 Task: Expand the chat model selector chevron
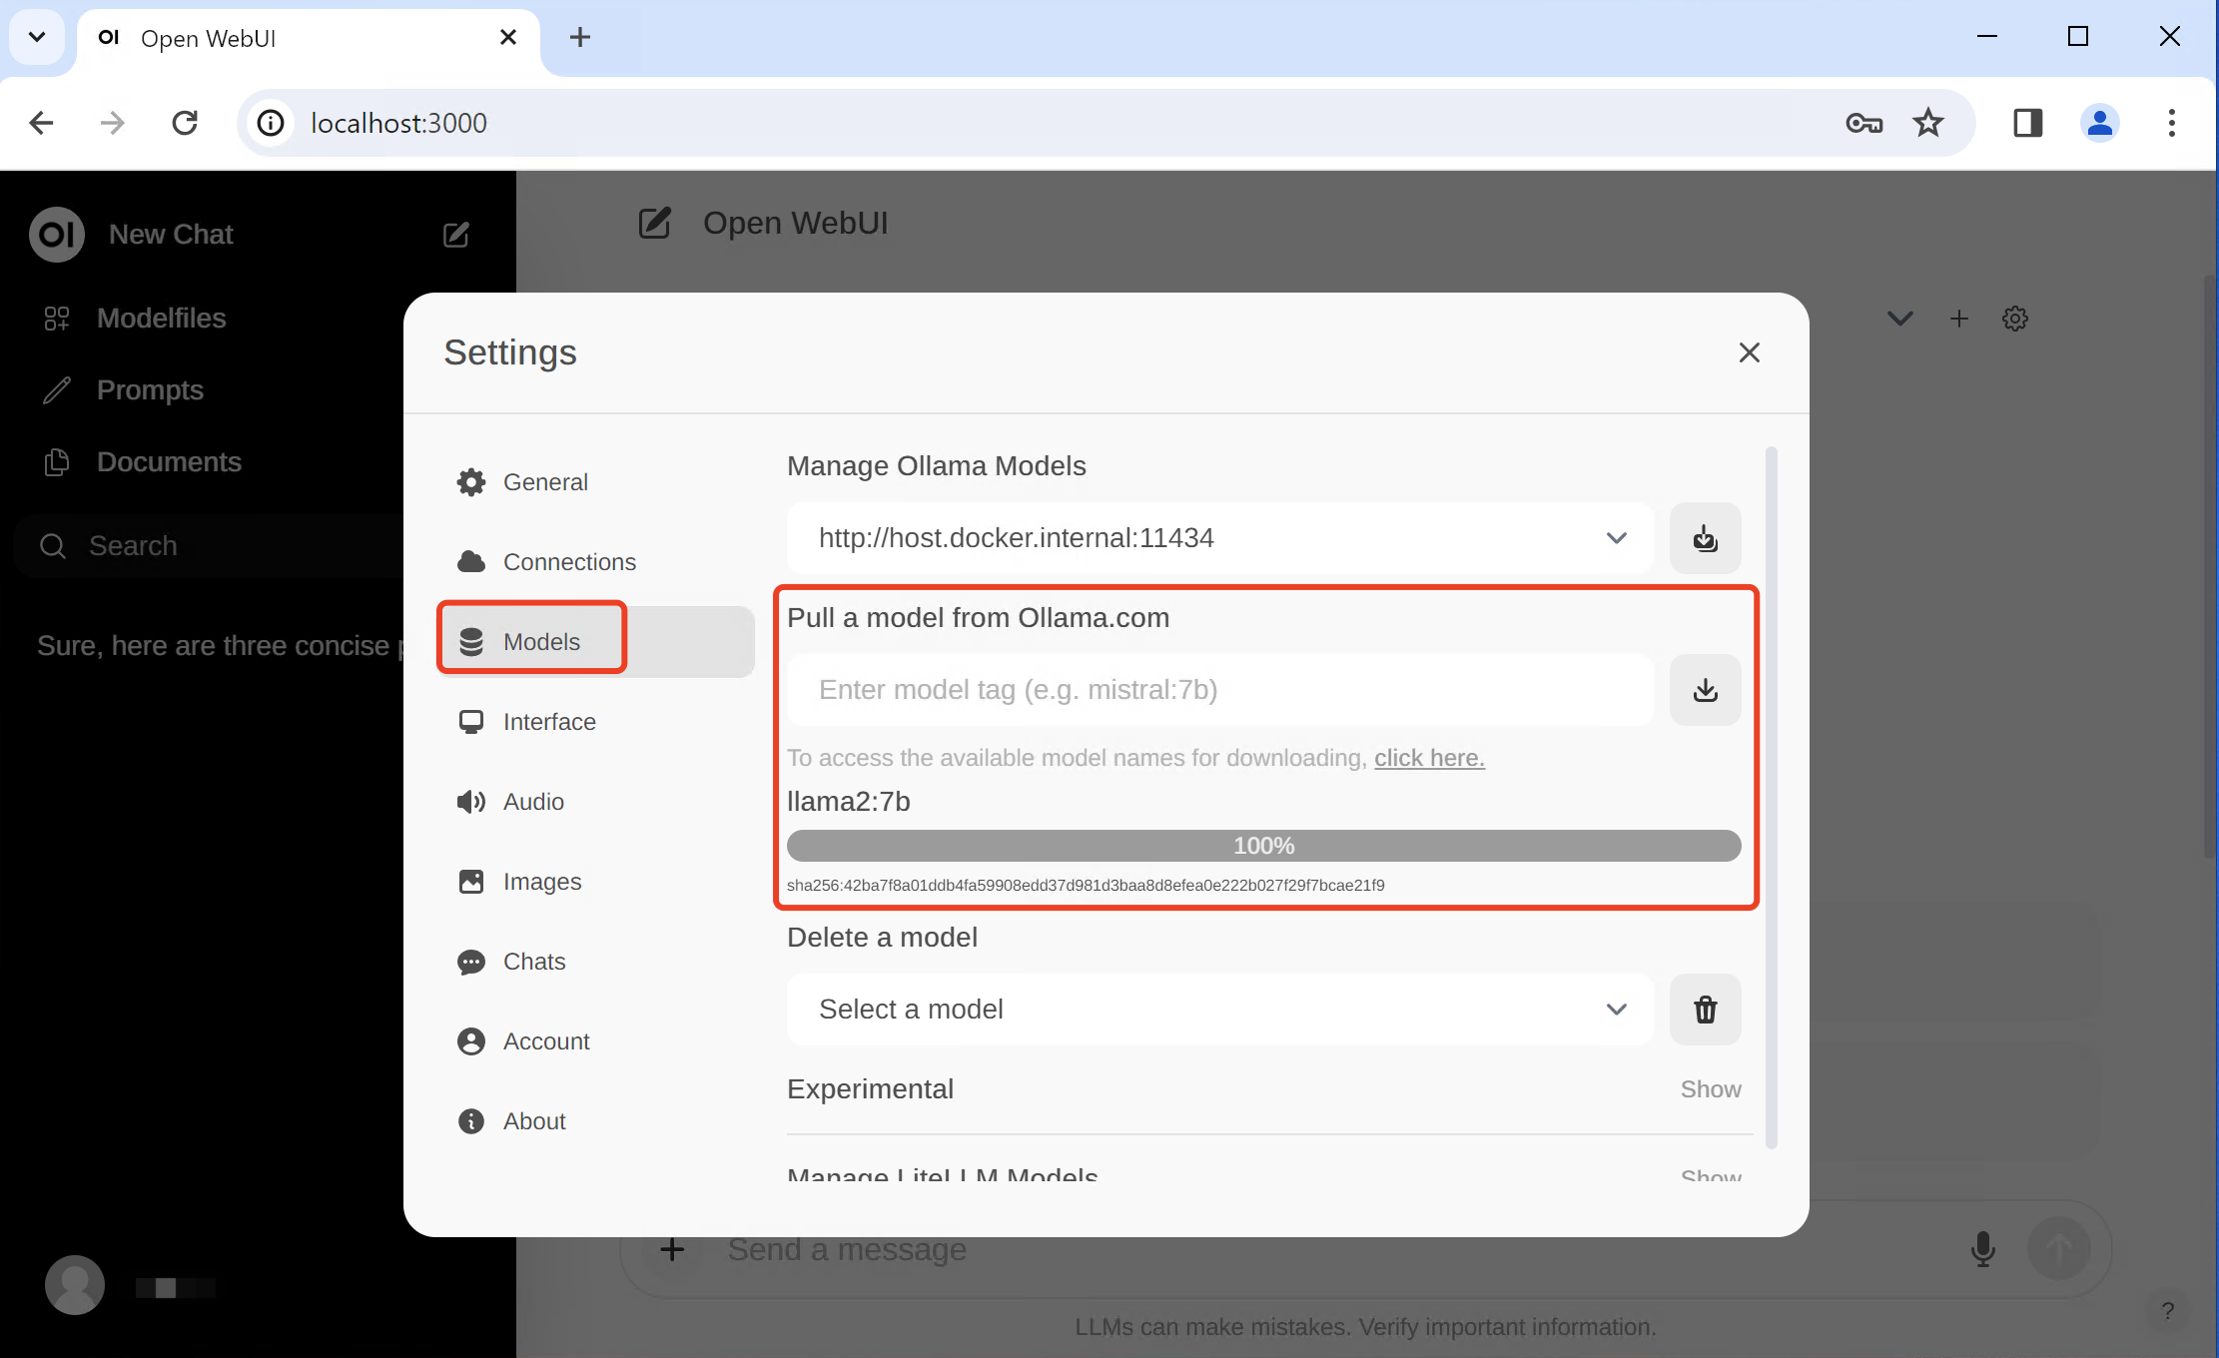(x=1899, y=319)
